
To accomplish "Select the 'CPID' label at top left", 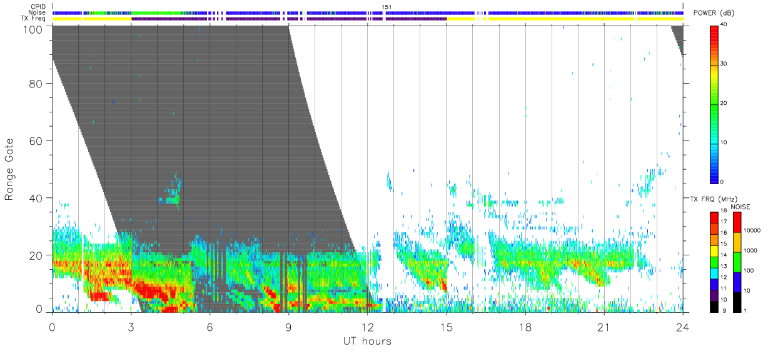I will tap(38, 7).
